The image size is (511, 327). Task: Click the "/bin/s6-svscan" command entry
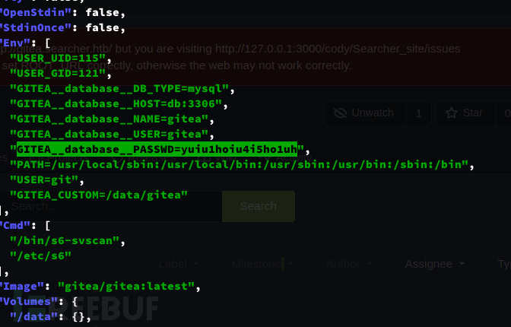(x=65, y=241)
